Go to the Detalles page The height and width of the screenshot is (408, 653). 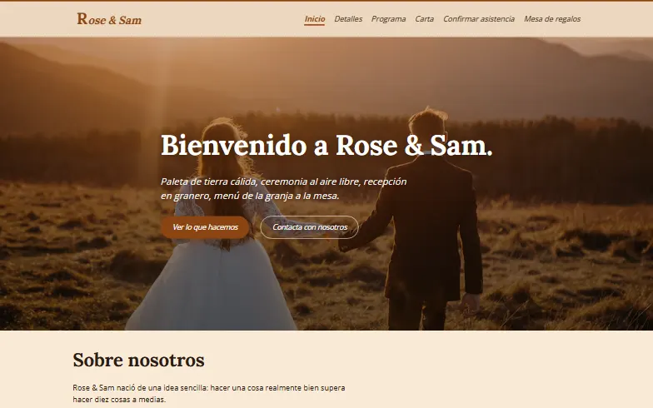[348, 19]
